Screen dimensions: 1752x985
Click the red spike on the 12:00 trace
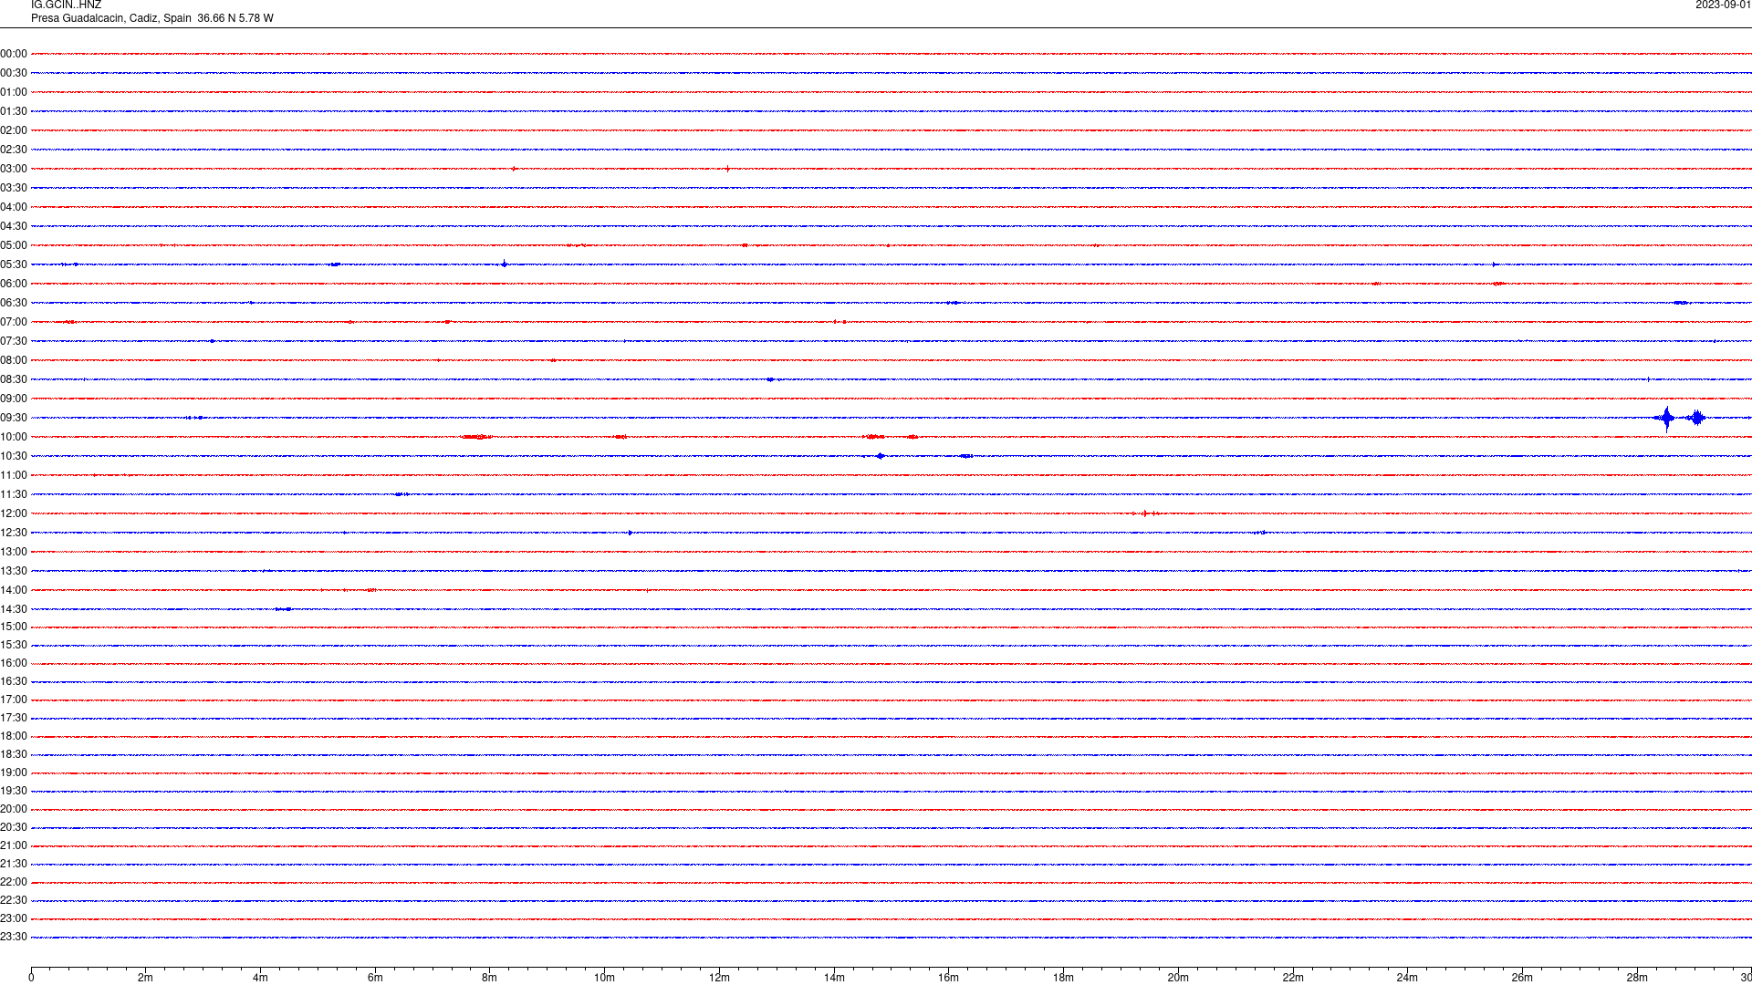click(1144, 513)
